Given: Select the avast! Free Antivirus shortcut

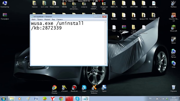Looking at the screenshot, I should pos(94,89).
